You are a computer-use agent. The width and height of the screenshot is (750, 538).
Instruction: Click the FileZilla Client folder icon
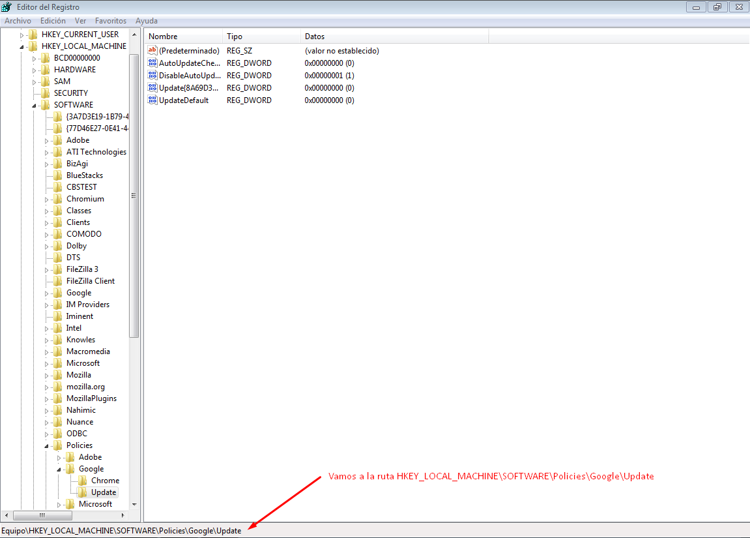[58, 281]
